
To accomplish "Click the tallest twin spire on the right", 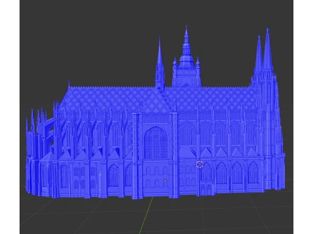I will (267, 50).
